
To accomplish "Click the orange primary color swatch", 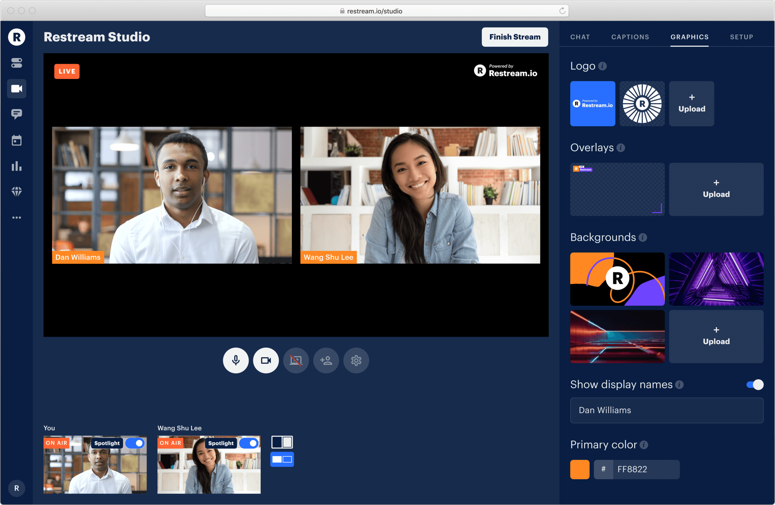I will [580, 469].
